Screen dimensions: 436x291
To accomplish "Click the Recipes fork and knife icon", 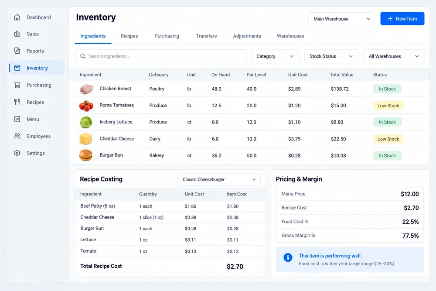I will tap(17, 102).
